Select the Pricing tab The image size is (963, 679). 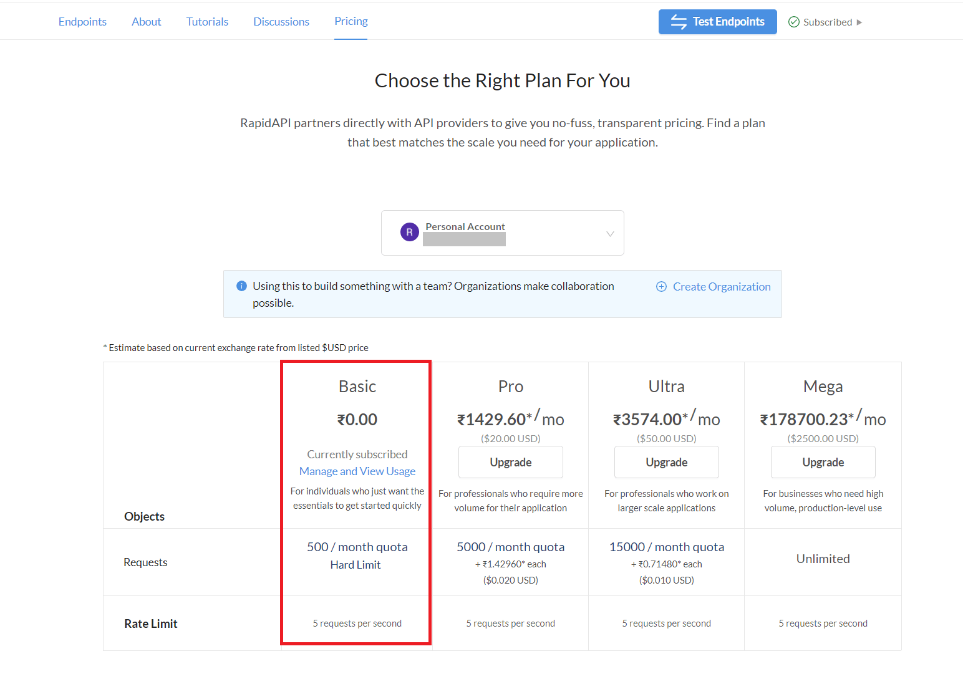351,21
